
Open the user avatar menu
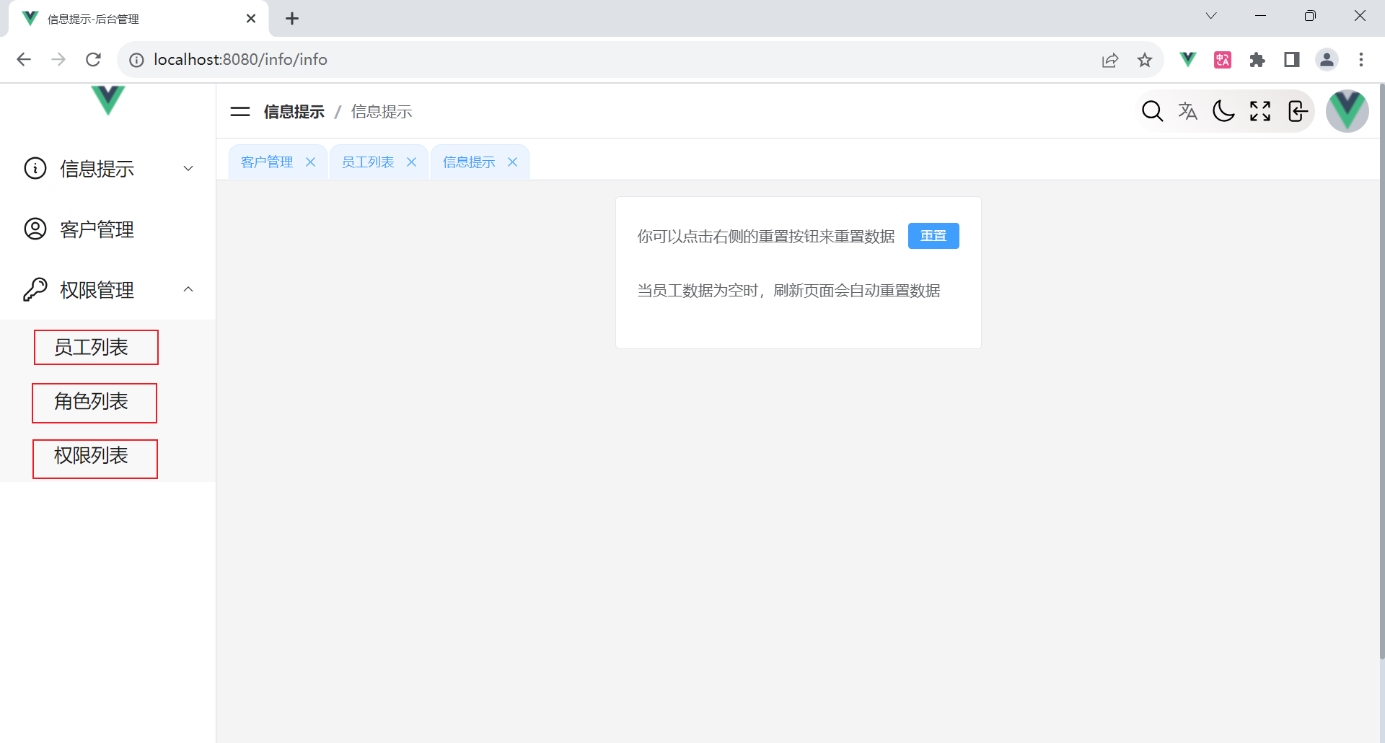pyautogui.click(x=1347, y=111)
